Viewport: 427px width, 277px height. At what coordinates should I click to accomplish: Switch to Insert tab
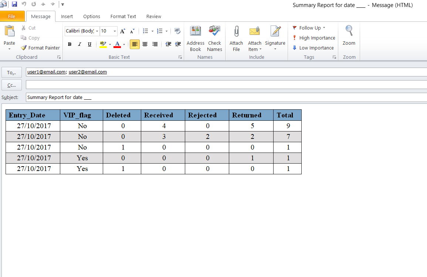(67, 16)
